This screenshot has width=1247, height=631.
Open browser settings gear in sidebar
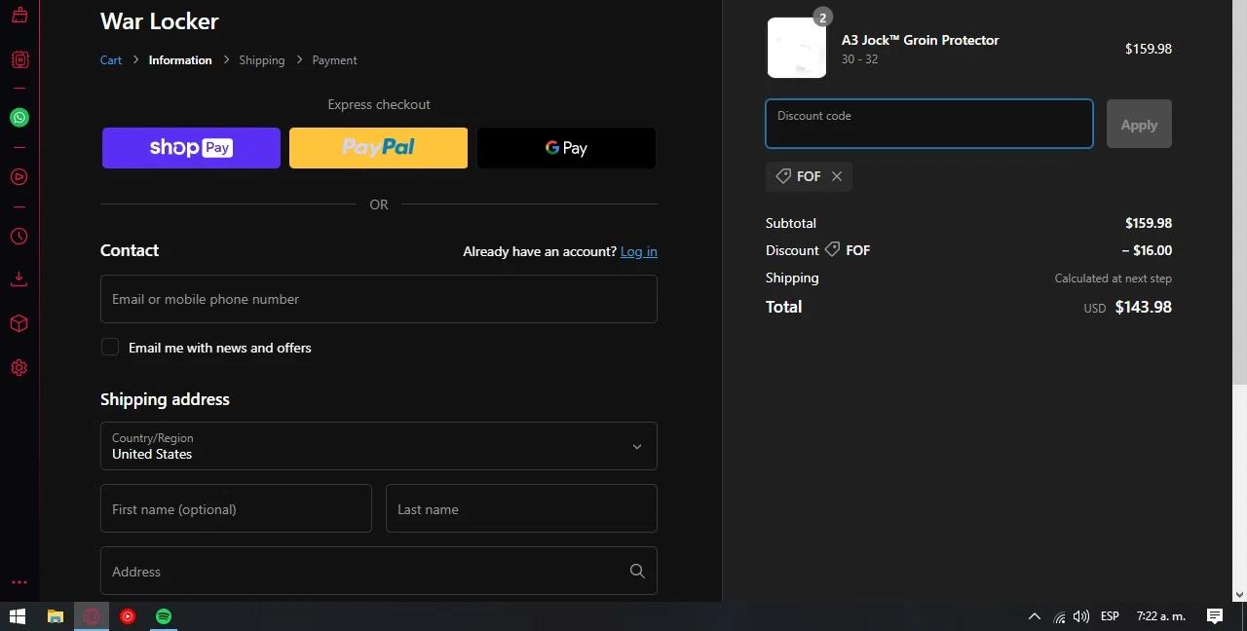19,368
